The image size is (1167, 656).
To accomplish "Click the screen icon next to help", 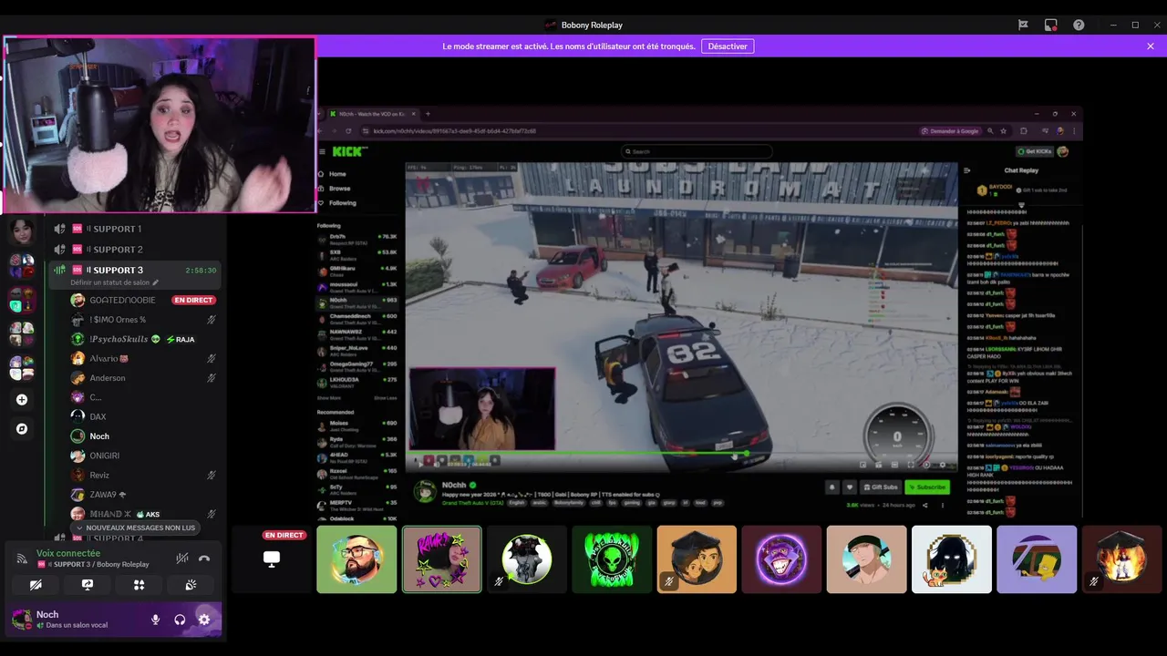I will (1051, 25).
